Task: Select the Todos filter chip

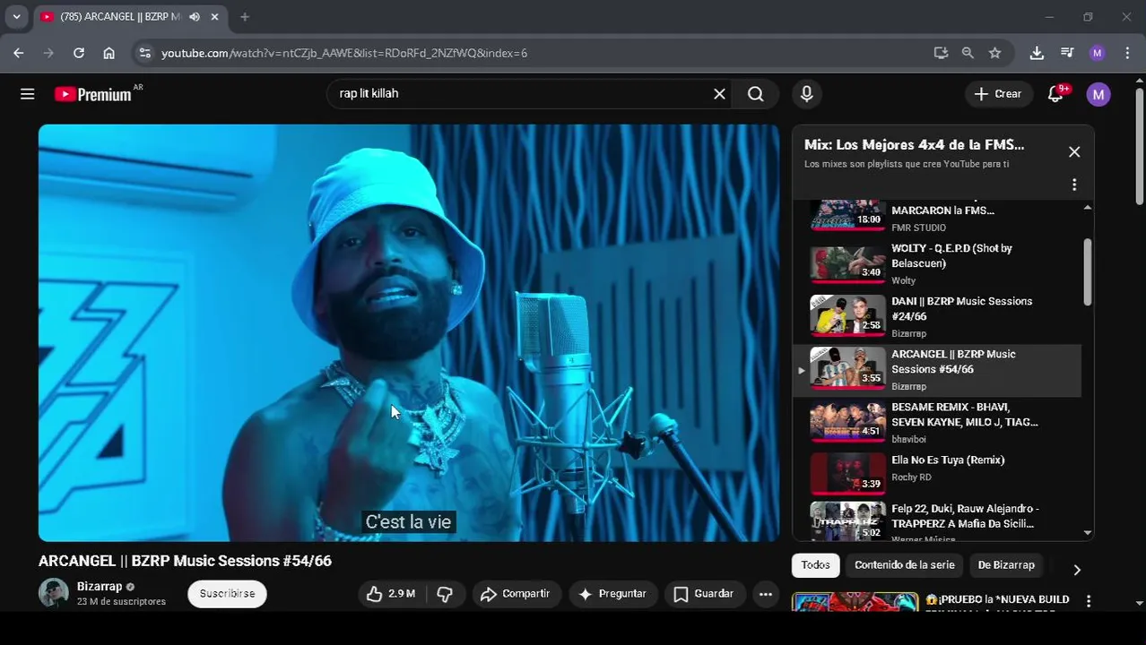Action: click(815, 565)
